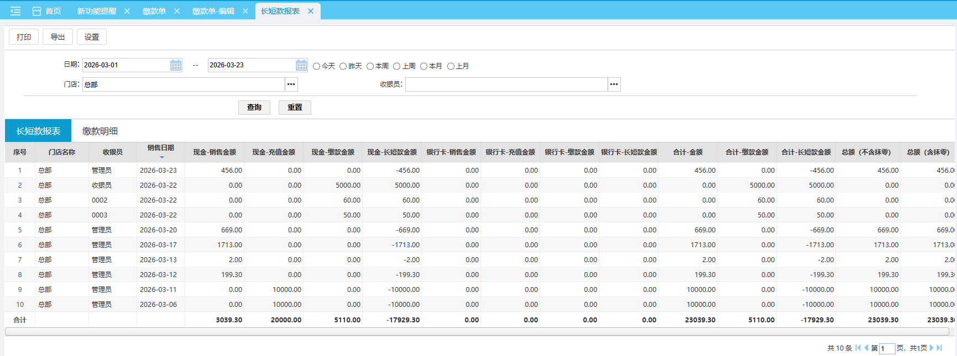Open the 收银员 selector ellipsis button
The height and width of the screenshot is (356, 957).
614,84
